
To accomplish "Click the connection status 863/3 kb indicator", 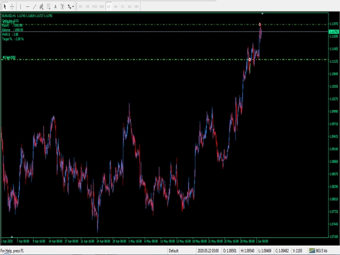I will [x=318, y=251].
